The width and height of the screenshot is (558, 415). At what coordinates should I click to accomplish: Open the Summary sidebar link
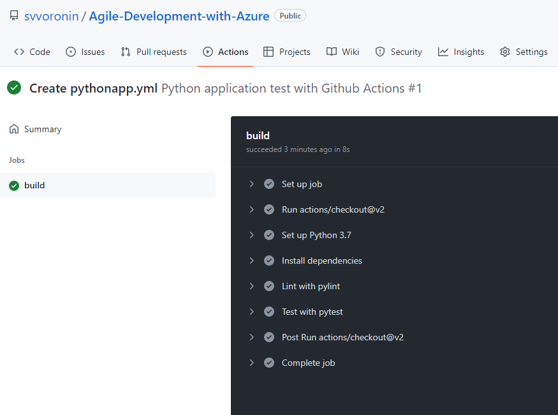35,129
